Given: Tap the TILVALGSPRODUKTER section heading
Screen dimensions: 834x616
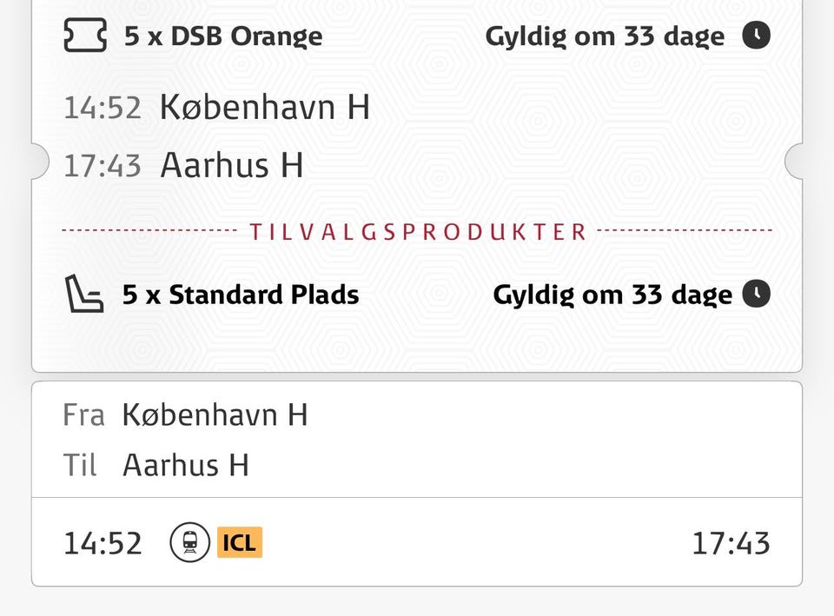Looking at the screenshot, I should coord(418,232).
